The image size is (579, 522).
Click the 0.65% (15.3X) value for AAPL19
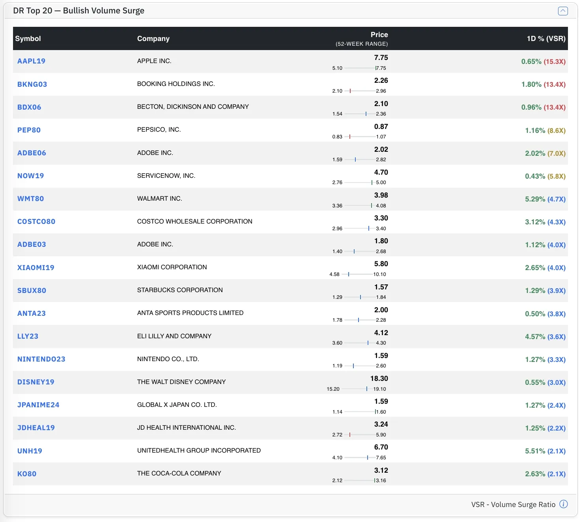pyautogui.click(x=544, y=62)
